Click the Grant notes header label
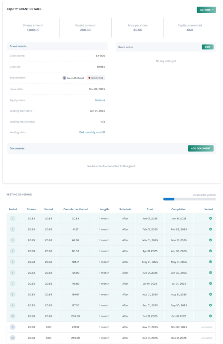Screen dimensions: 223x344 pyautogui.click(x=126, y=47)
